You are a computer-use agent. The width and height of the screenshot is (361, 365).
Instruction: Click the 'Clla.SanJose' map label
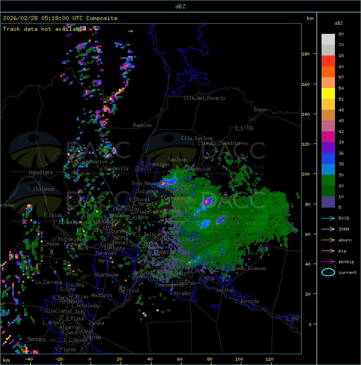click(x=197, y=138)
